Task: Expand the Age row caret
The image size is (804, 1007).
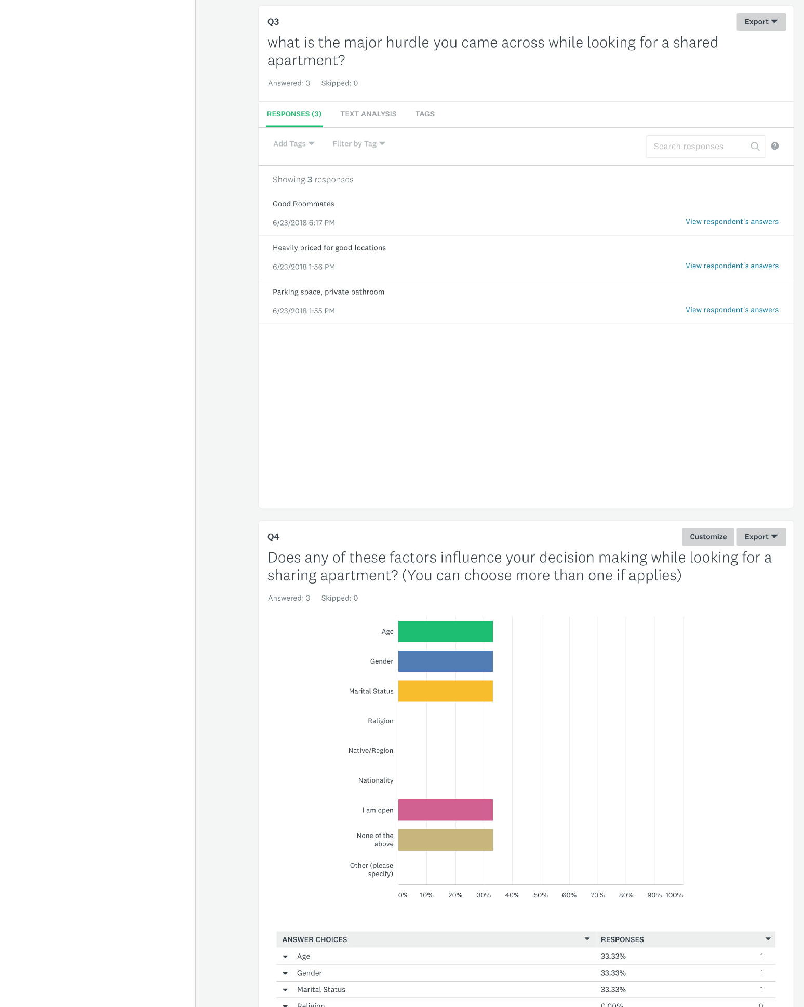Action: (285, 956)
